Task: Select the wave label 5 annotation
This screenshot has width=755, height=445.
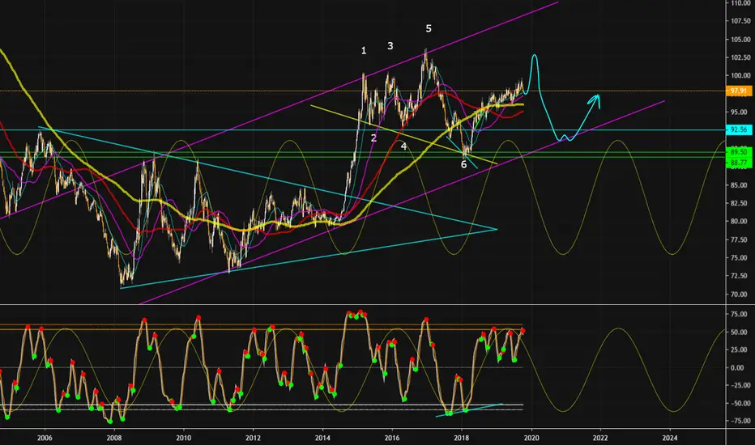Action: click(x=429, y=29)
